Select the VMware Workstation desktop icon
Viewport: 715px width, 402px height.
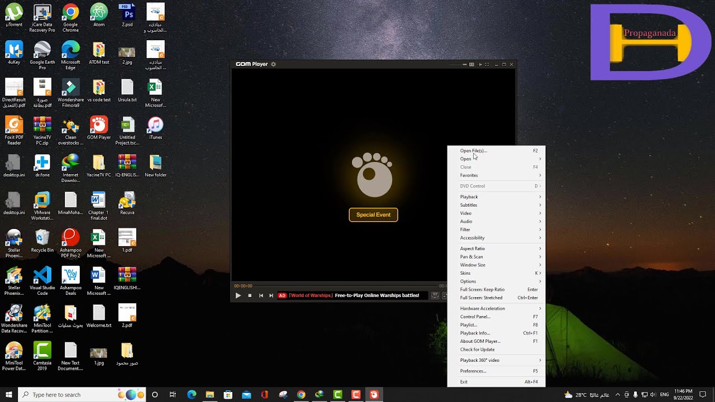(42, 206)
